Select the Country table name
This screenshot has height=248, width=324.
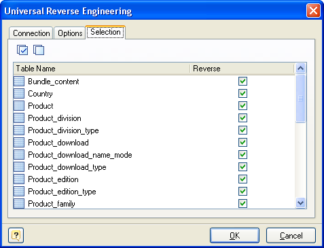(40, 94)
